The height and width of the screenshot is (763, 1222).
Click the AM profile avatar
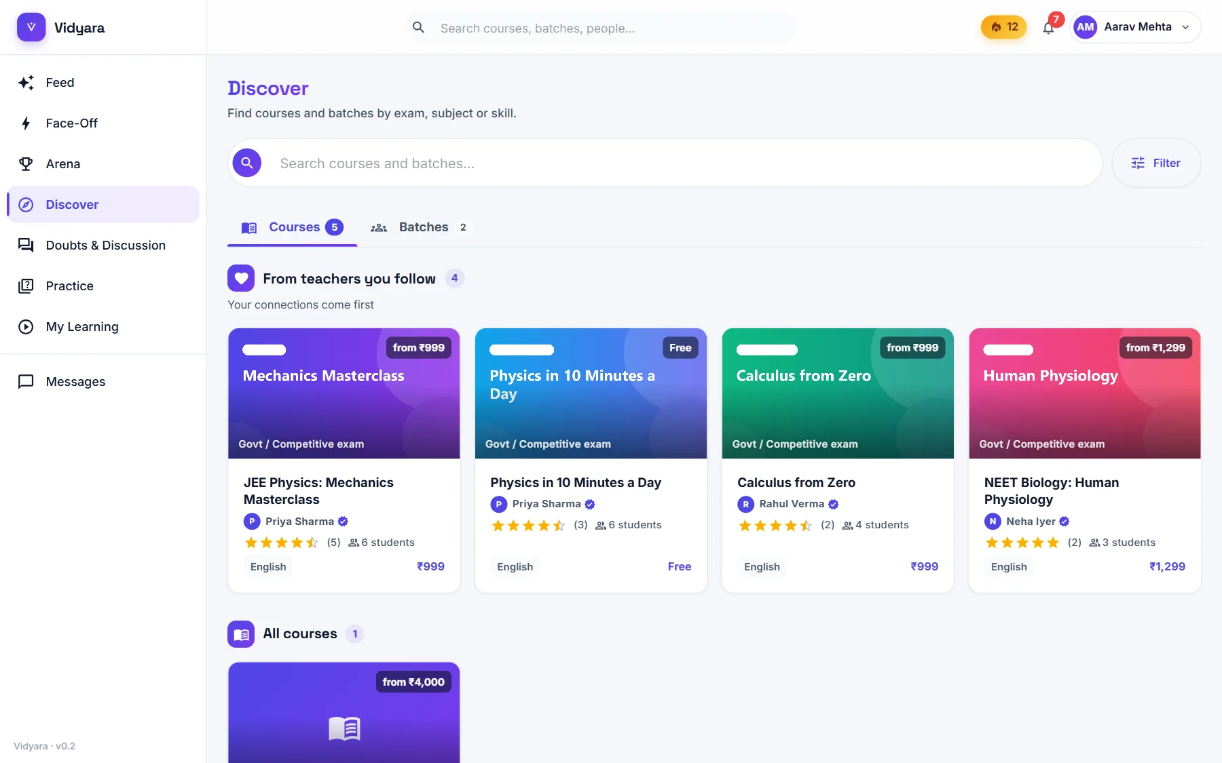tap(1086, 27)
